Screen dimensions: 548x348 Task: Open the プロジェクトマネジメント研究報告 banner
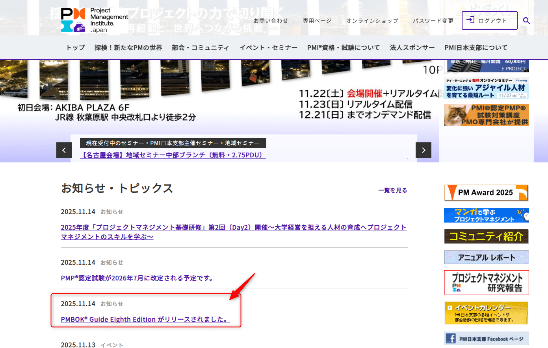tap(486, 282)
